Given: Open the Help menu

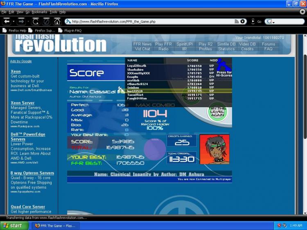Looking at the screenshot, I should [63, 12].
